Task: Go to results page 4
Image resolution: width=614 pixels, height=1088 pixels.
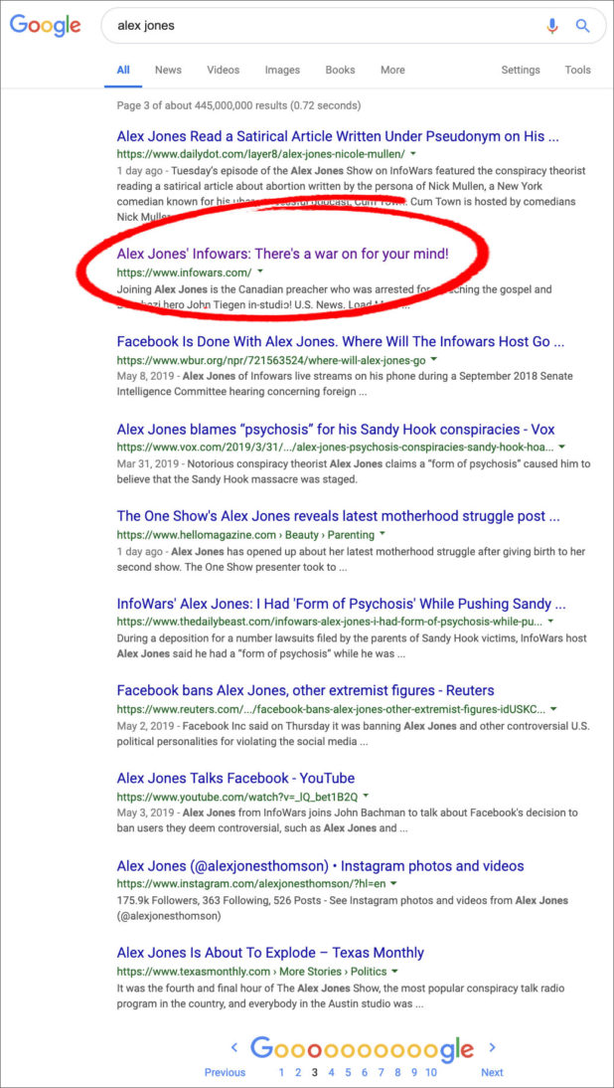Action: coord(331,1072)
